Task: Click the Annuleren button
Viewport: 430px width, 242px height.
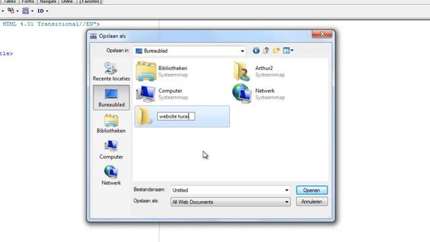Action: click(x=312, y=202)
